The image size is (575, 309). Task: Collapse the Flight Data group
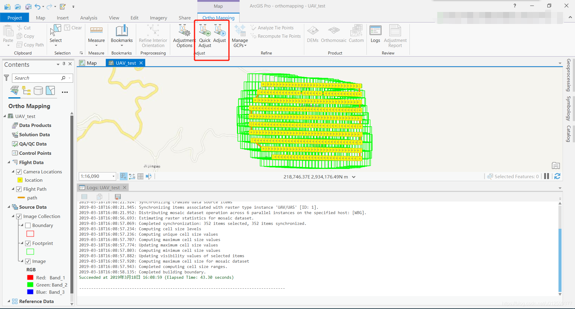pyautogui.click(x=9, y=162)
